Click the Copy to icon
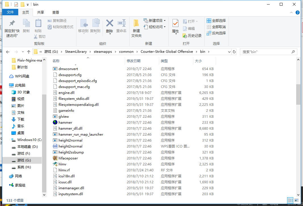This screenshot has height=206, width=303. point(96,23)
